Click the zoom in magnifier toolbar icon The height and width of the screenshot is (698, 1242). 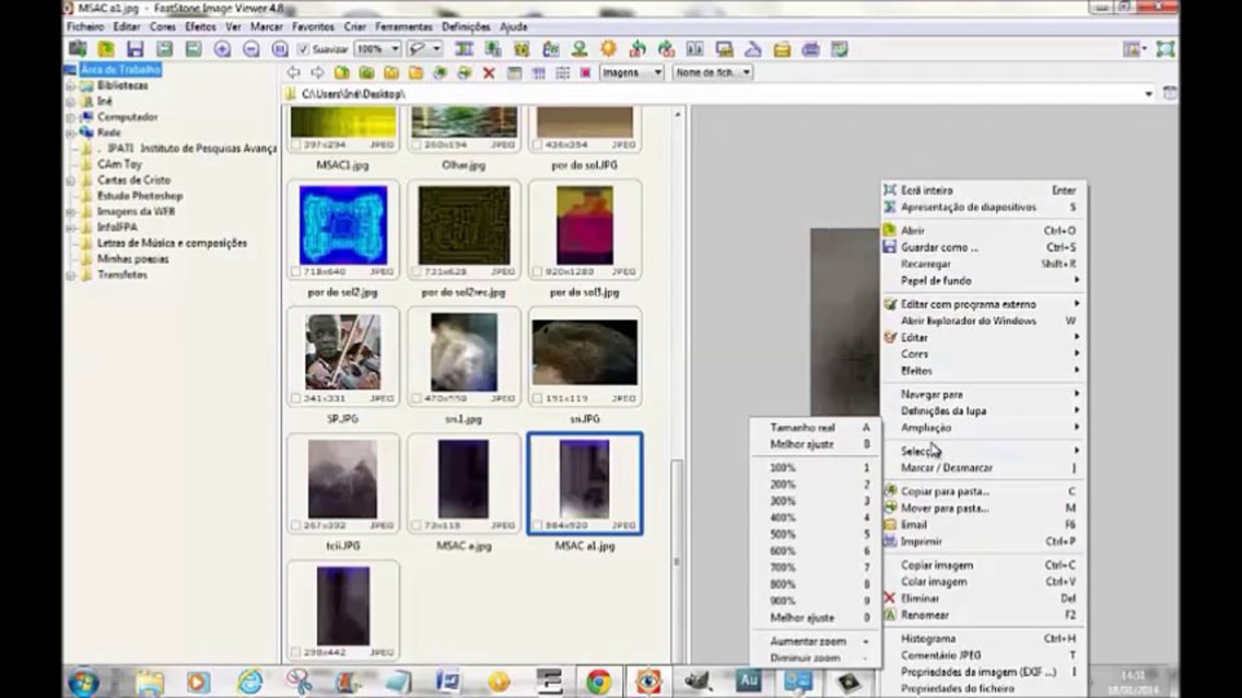[222, 49]
